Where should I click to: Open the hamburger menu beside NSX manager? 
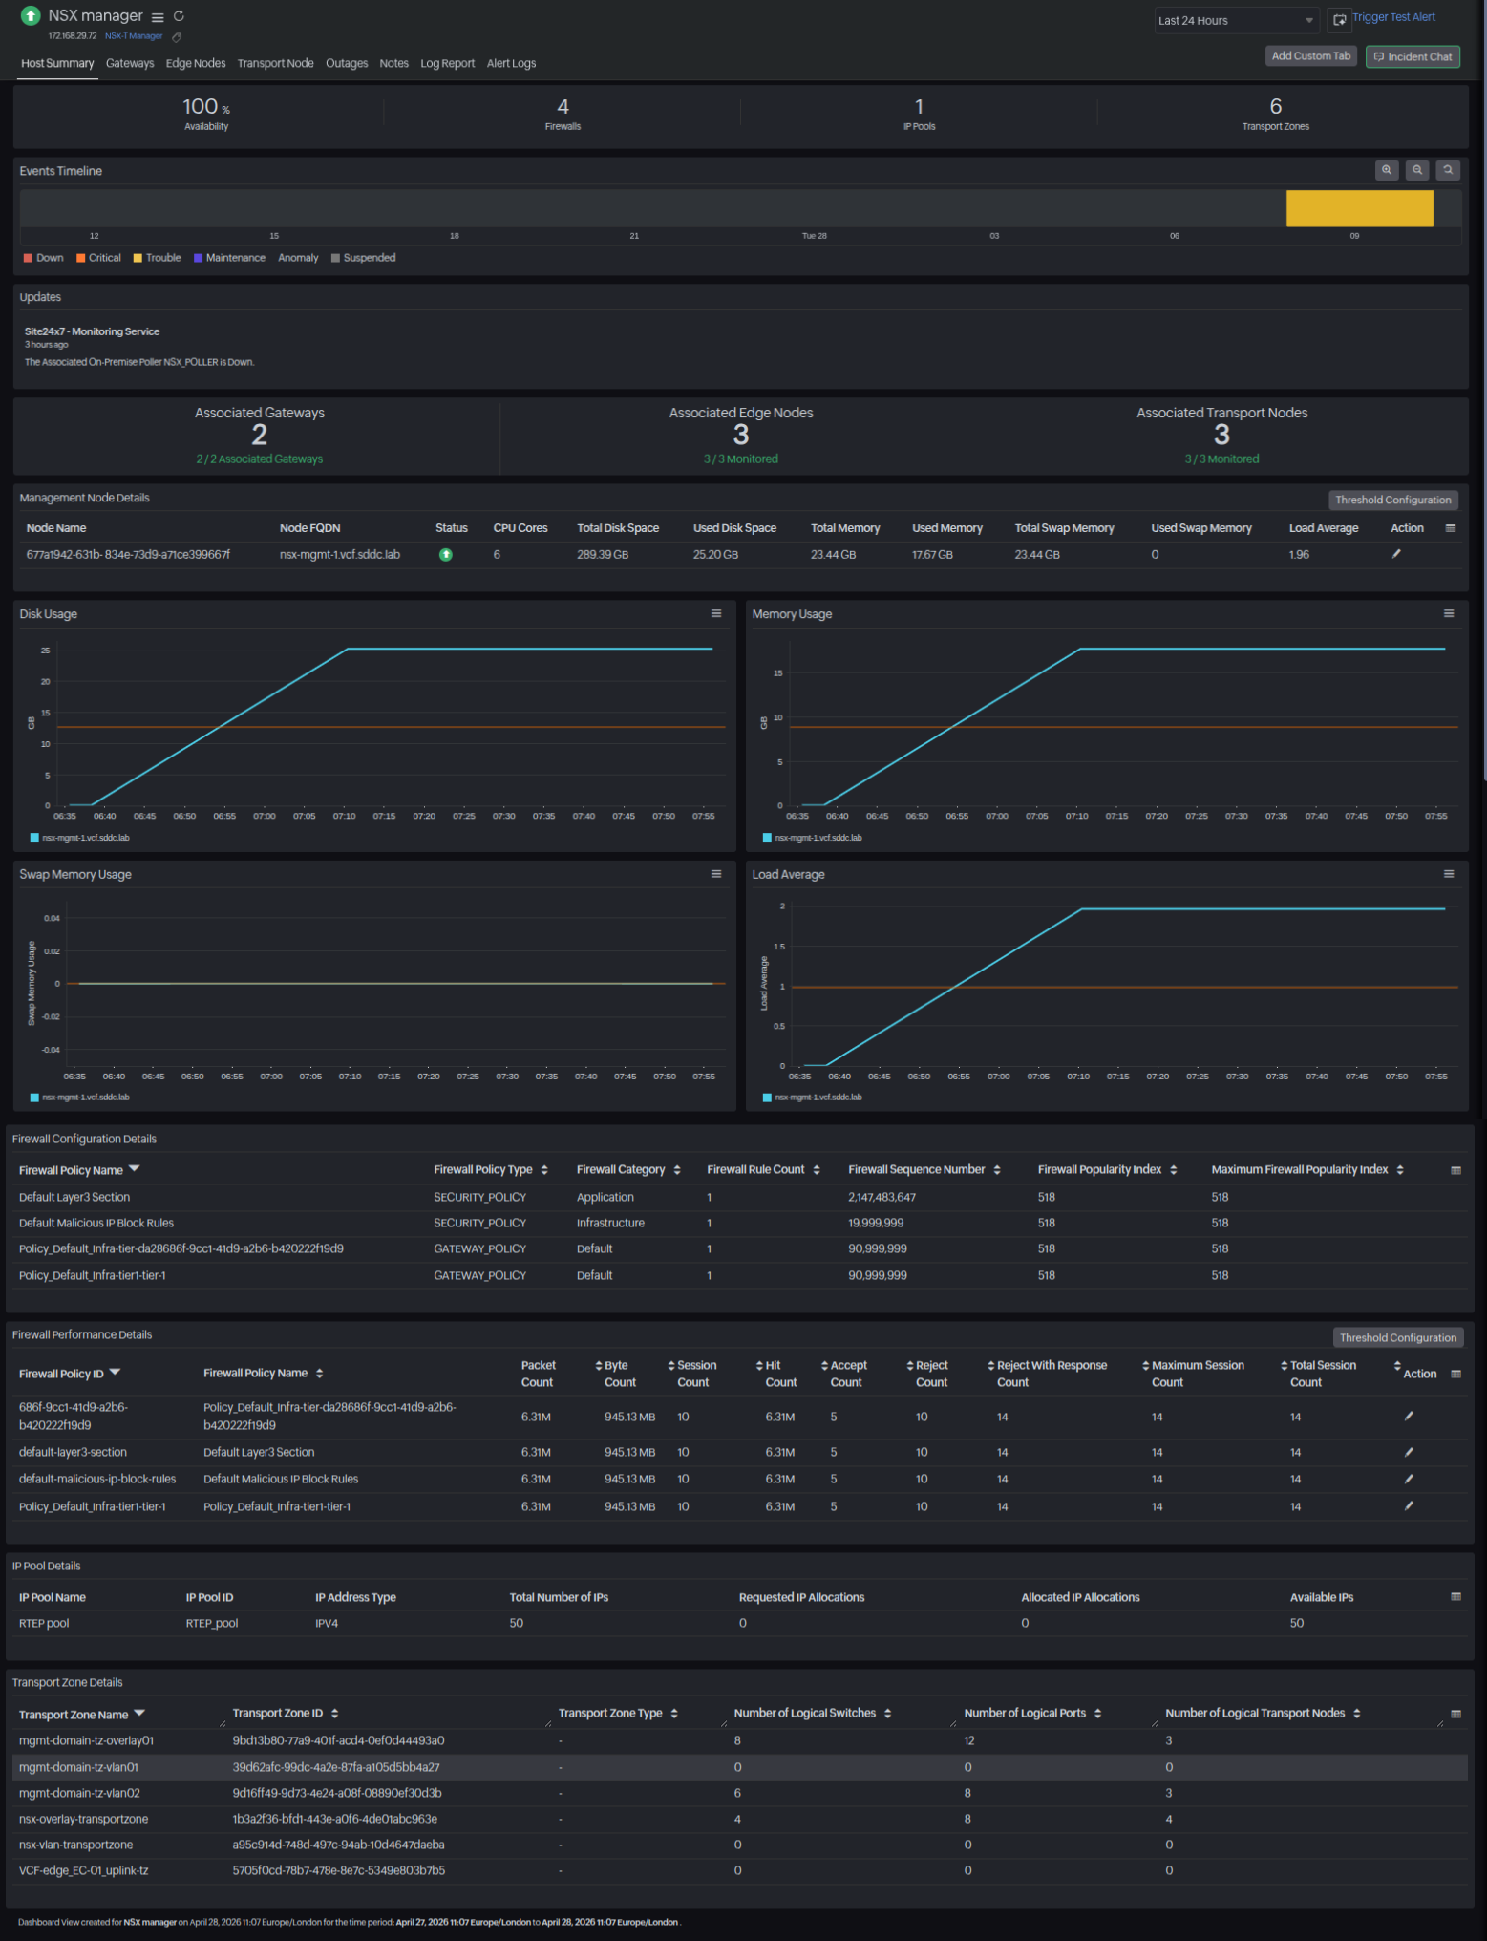pos(158,17)
